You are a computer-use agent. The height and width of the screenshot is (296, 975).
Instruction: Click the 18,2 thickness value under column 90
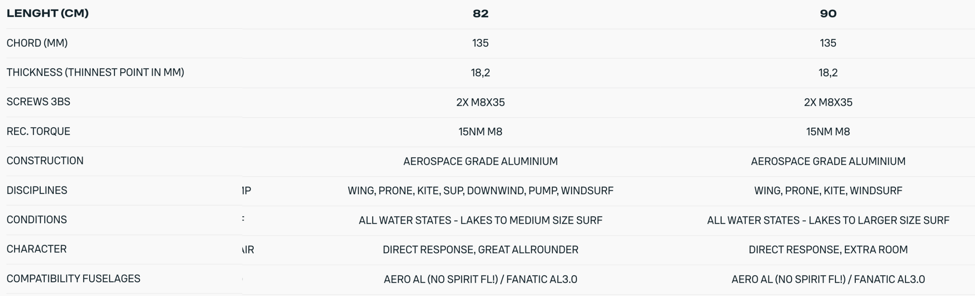828,73
